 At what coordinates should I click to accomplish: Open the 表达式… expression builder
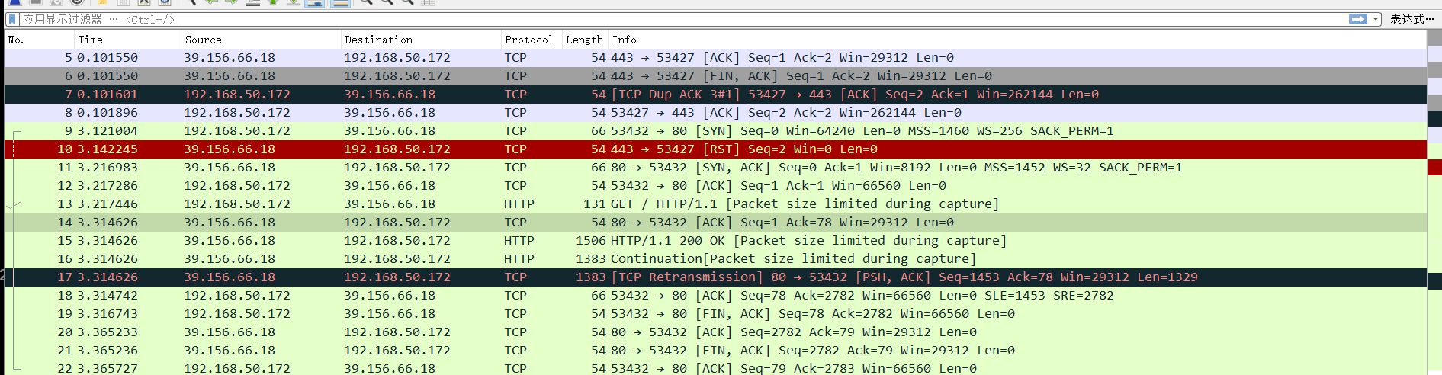[x=1411, y=19]
